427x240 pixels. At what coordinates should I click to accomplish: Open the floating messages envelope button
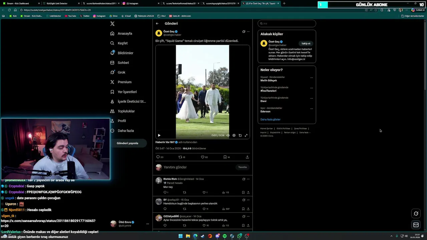click(x=416, y=225)
